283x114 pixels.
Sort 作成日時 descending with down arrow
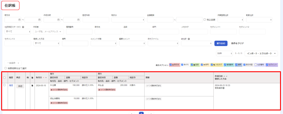click(x=226, y=76)
